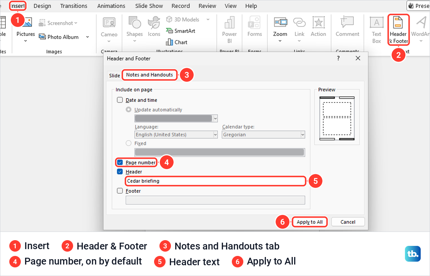The image size is (430, 276).
Task: Click the Power BI icon
Action: pos(229,23)
